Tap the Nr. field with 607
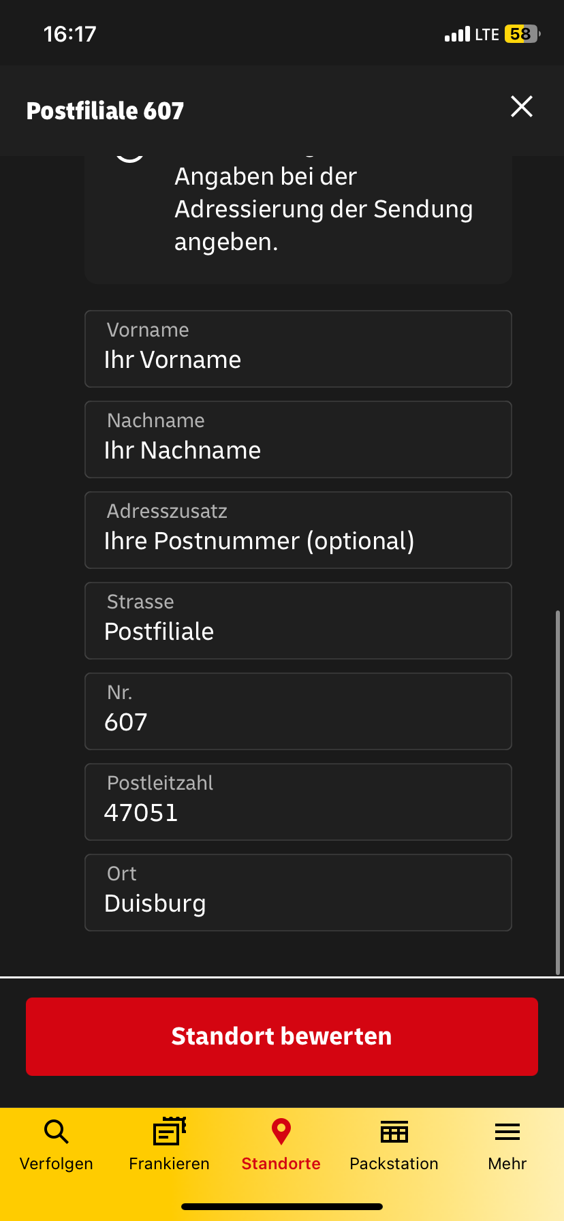Viewport: 564px width, 1221px height. tap(298, 711)
